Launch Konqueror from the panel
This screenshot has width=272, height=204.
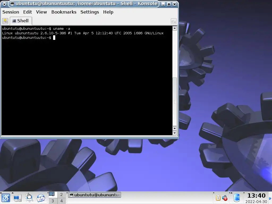click(x=29, y=198)
